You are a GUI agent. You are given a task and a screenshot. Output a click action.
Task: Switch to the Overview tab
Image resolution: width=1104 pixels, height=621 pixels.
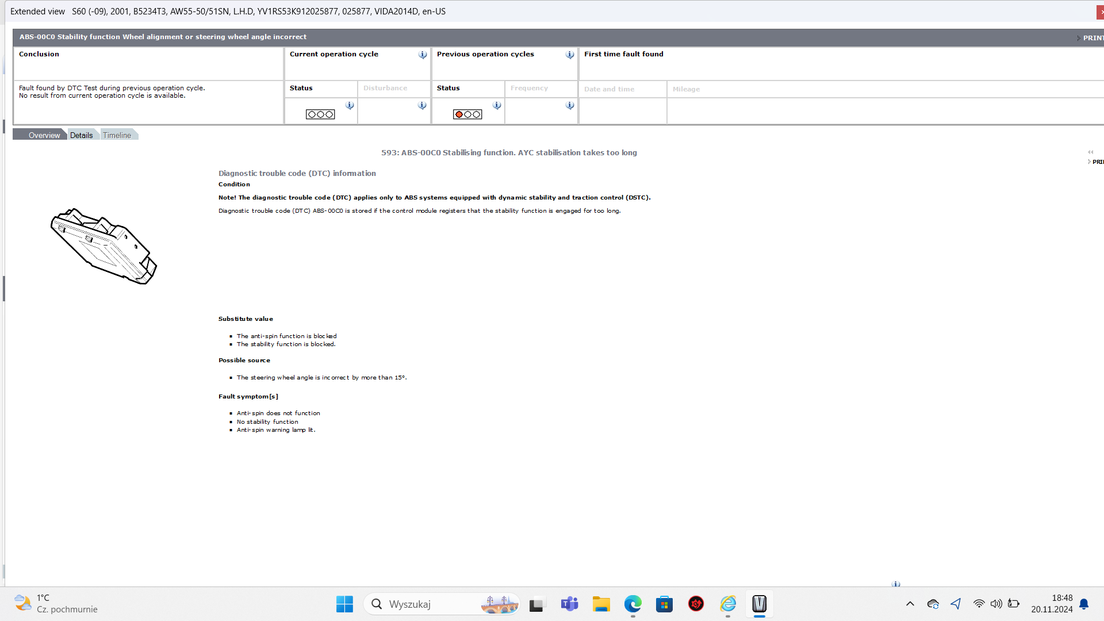coord(44,135)
